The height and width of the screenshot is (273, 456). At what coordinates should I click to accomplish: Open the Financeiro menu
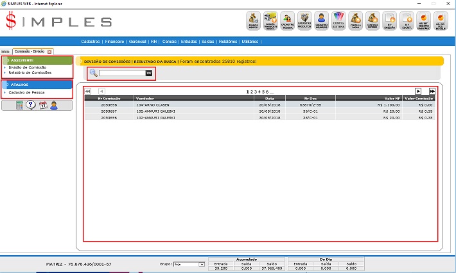tap(114, 41)
